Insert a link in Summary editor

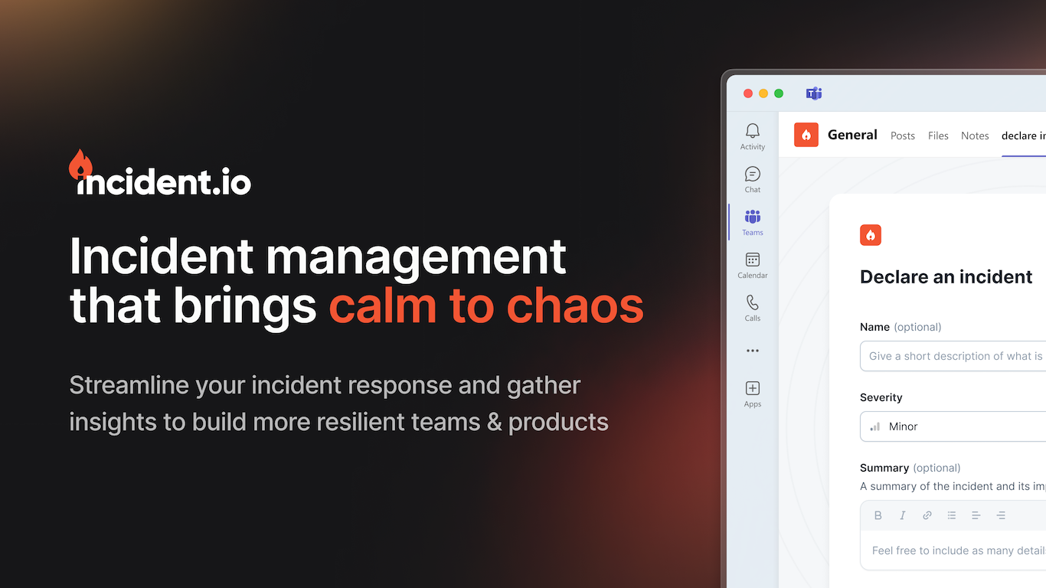pyautogui.click(x=927, y=515)
